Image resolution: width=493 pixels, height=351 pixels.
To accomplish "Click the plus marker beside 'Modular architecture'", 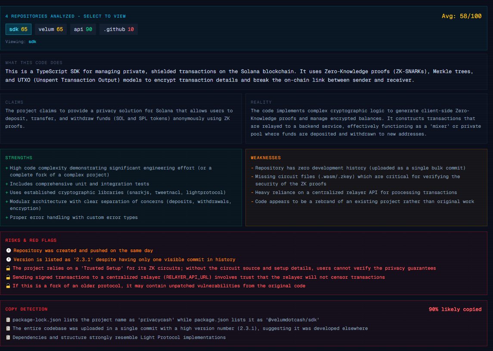I will (x=6, y=201).
